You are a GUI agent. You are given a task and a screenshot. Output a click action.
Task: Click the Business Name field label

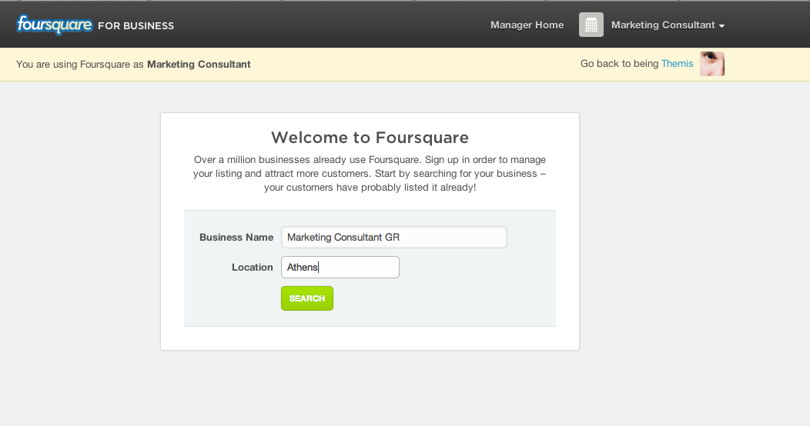pos(236,238)
